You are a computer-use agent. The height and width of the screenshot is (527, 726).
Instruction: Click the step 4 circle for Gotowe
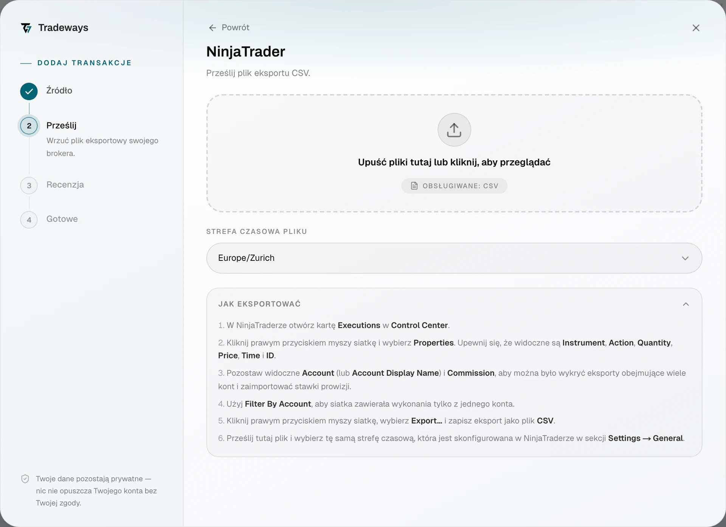[x=29, y=220]
